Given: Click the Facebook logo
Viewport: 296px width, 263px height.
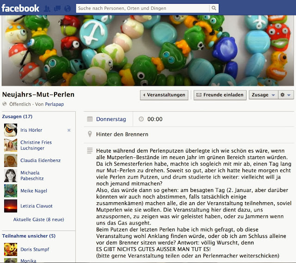Looking at the screenshot, I should point(20,8).
